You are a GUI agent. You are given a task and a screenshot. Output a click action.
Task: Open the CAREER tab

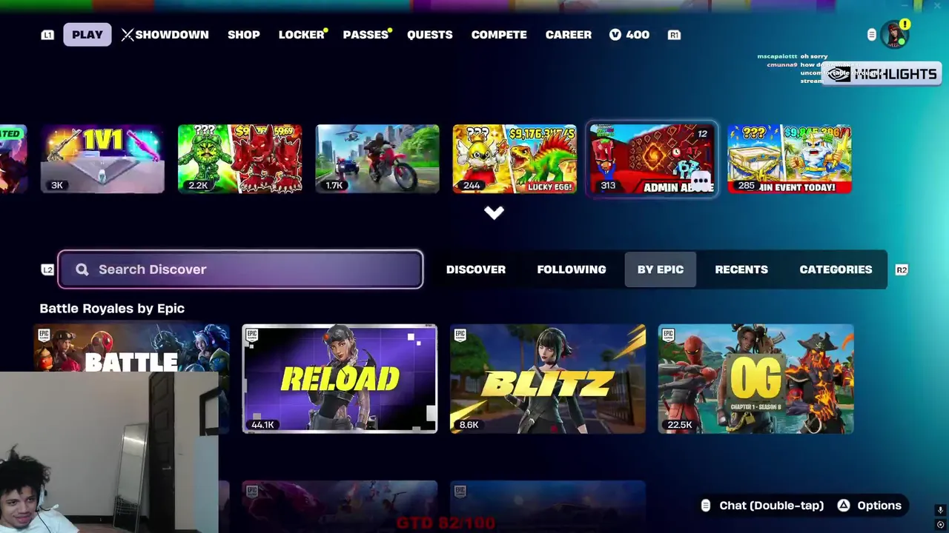coord(569,35)
